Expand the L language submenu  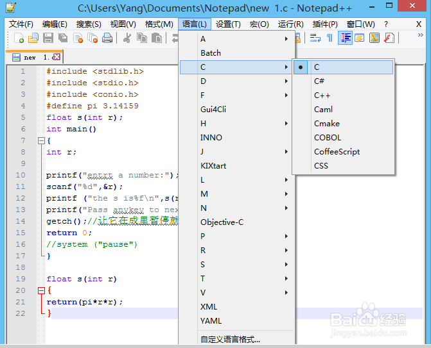pos(236,180)
